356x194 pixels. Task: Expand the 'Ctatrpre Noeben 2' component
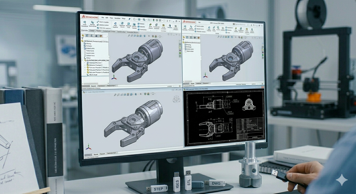click(85, 65)
